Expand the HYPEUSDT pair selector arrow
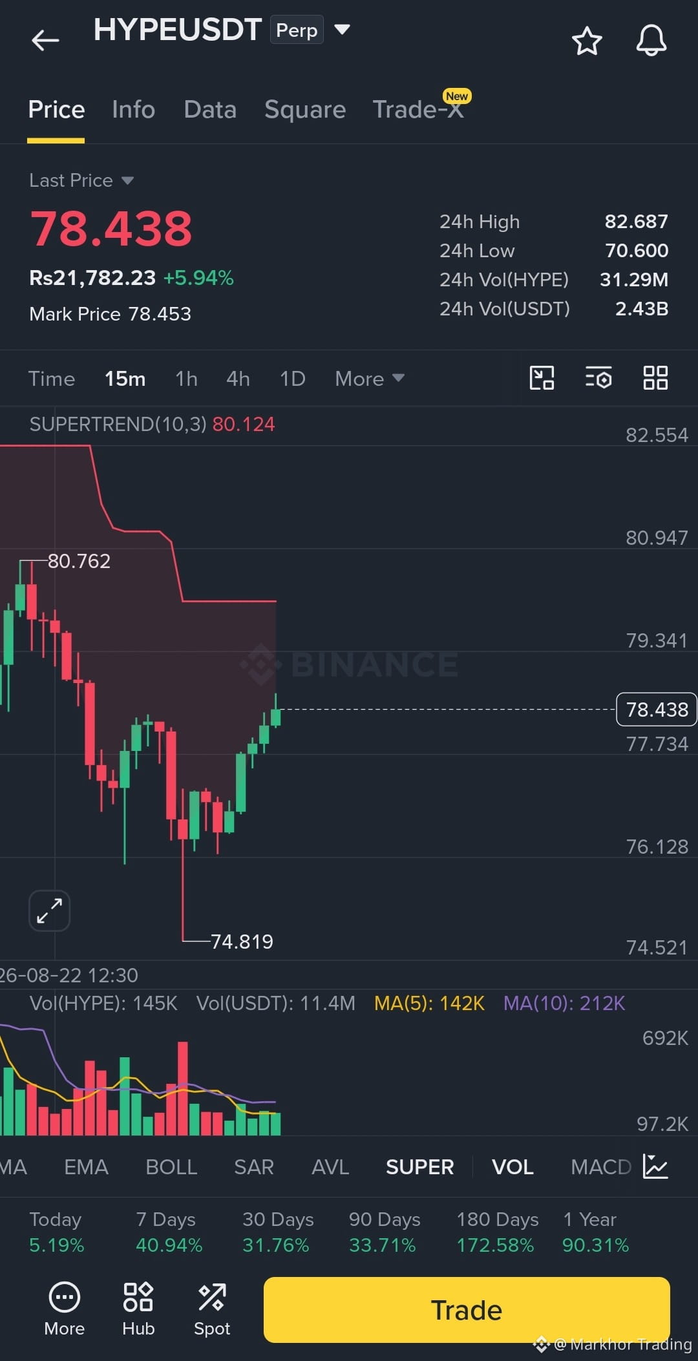The height and width of the screenshot is (1361, 698). (342, 29)
